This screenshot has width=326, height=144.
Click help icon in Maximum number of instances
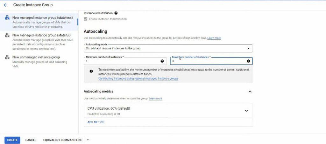click(x=248, y=61)
